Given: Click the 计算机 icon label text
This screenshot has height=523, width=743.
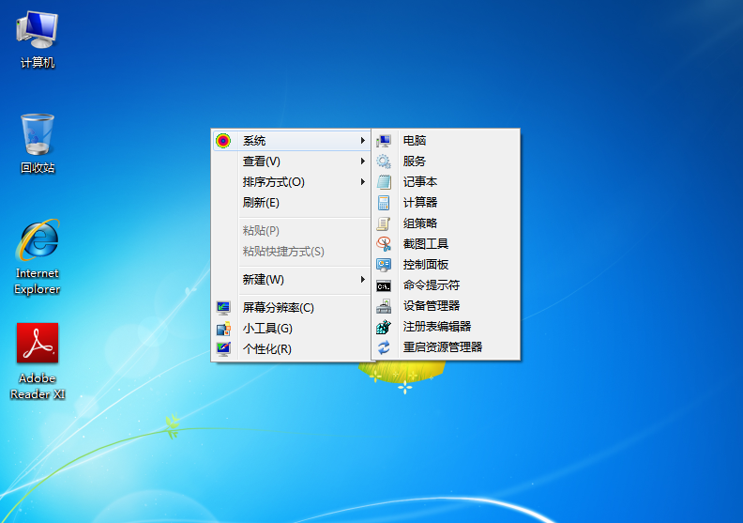Looking at the screenshot, I should click(38, 63).
